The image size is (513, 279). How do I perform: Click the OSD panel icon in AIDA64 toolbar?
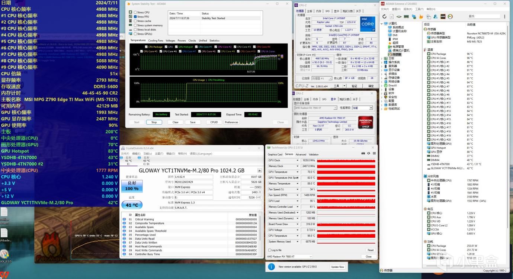[443, 17]
